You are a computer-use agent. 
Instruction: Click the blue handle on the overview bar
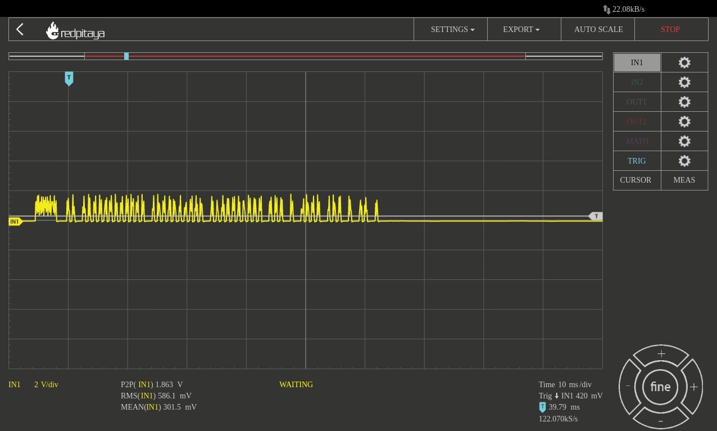click(126, 56)
